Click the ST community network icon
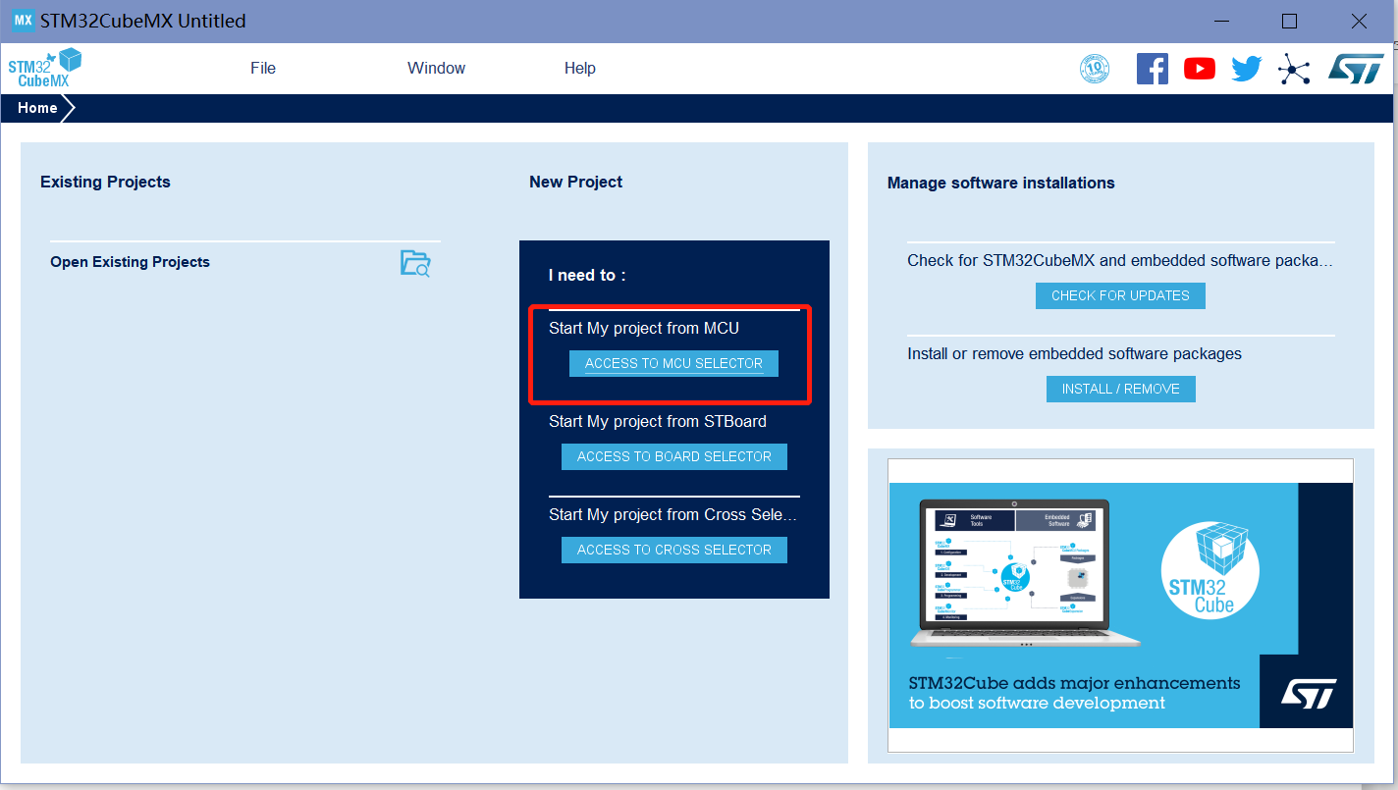 [x=1294, y=69]
